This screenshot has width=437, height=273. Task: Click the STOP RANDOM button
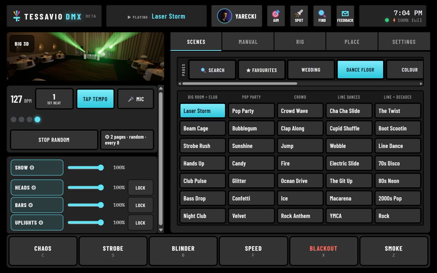[x=54, y=140]
